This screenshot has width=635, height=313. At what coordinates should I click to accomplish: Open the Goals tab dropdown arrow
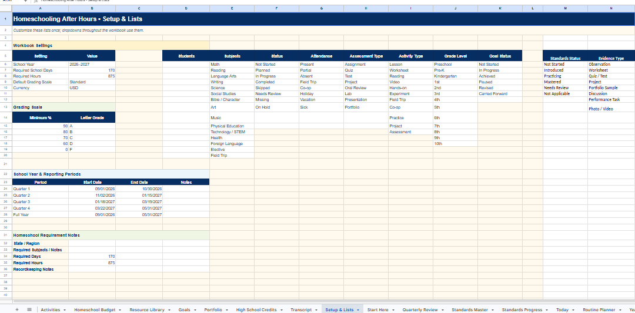tap(195, 310)
